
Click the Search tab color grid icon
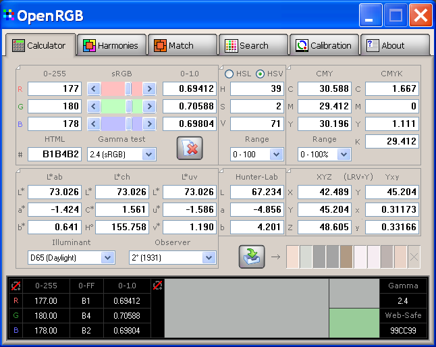[x=231, y=45]
